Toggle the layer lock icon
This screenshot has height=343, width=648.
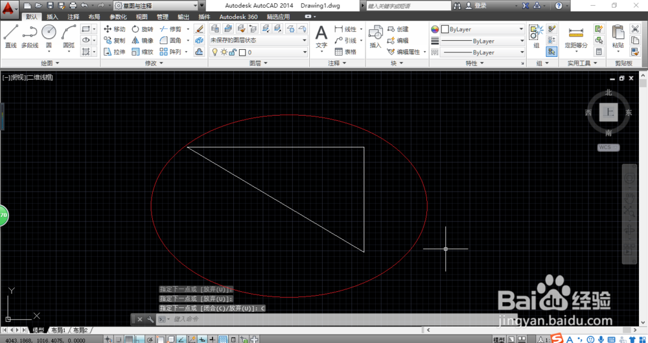tap(233, 52)
